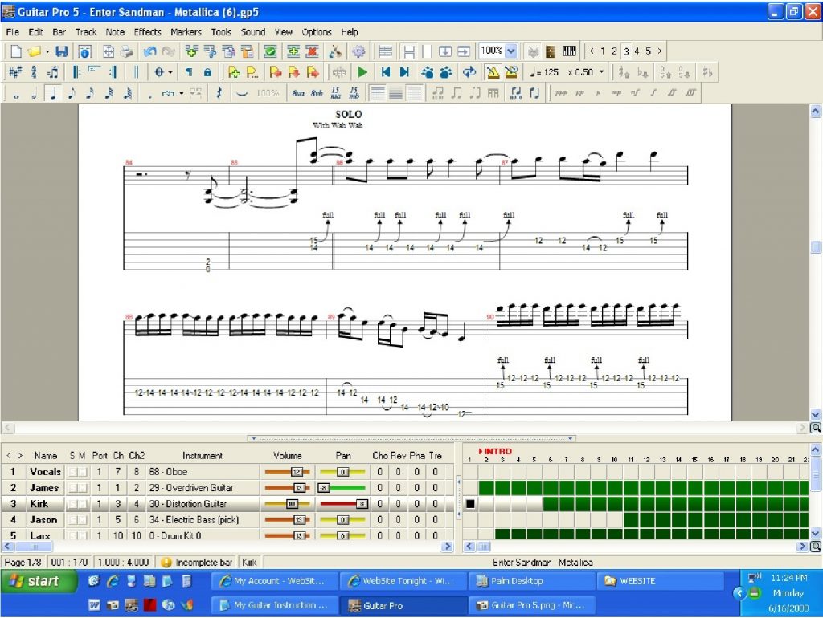Open the WEBSITE folder taskbar button
The image size is (823, 618).
click(x=660, y=581)
